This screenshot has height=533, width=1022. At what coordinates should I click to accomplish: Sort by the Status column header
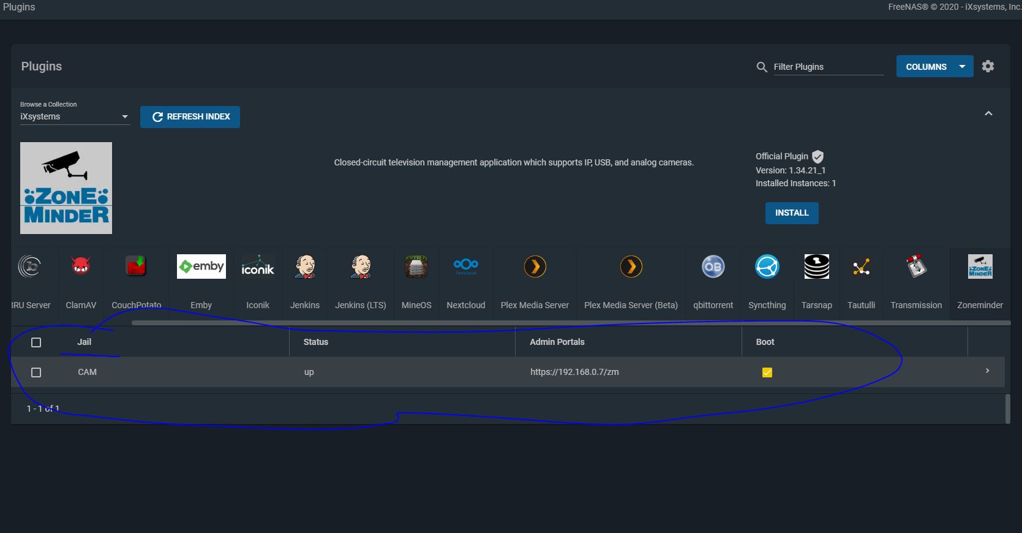point(316,342)
